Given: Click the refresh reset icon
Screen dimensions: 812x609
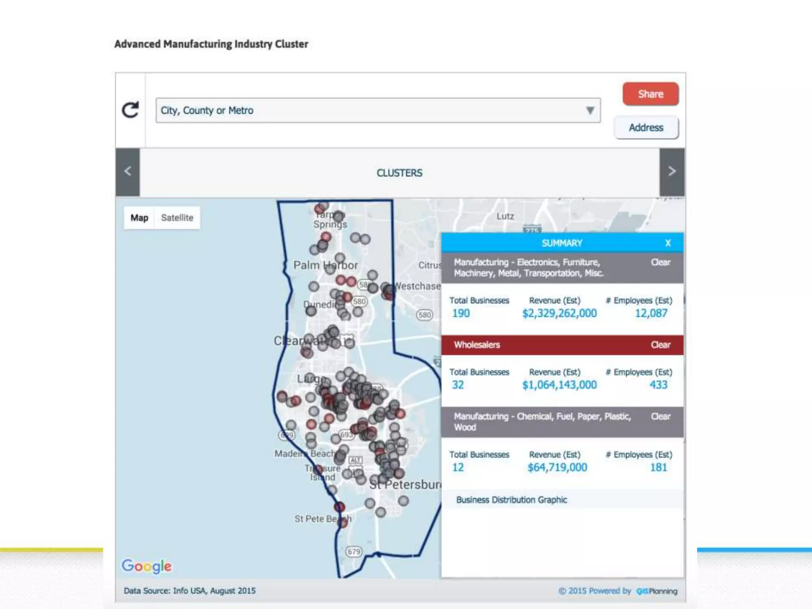Looking at the screenshot, I should [x=130, y=110].
